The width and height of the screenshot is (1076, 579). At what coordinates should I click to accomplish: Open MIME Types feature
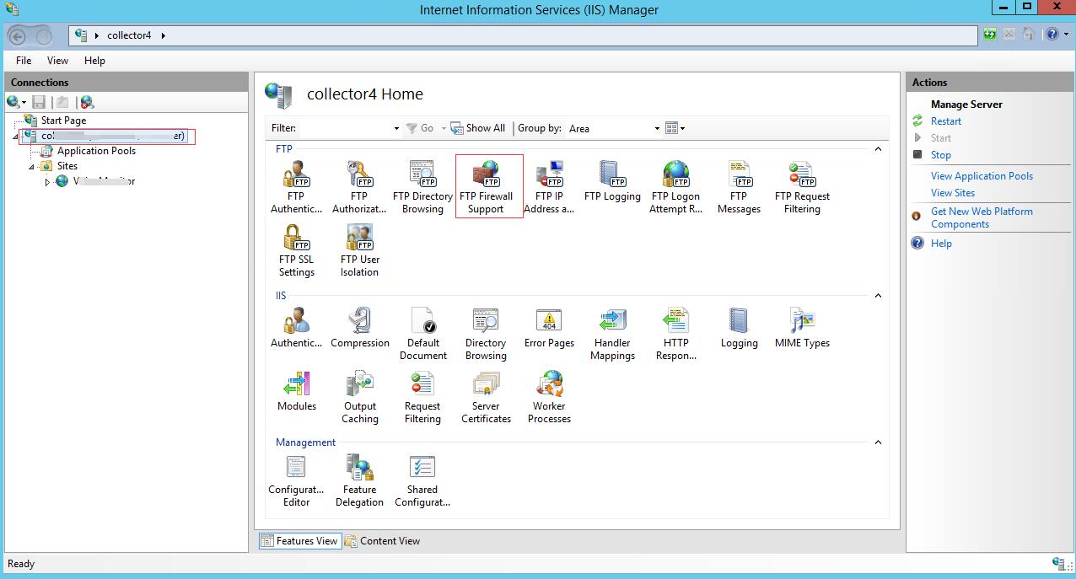click(802, 327)
